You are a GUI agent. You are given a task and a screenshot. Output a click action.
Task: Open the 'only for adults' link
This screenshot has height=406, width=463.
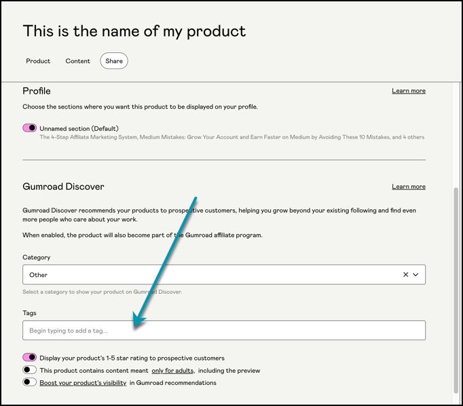pos(172,371)
